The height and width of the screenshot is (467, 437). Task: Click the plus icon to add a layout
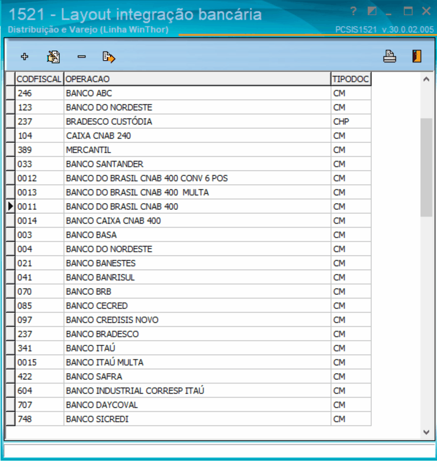(x=25, y=56)
